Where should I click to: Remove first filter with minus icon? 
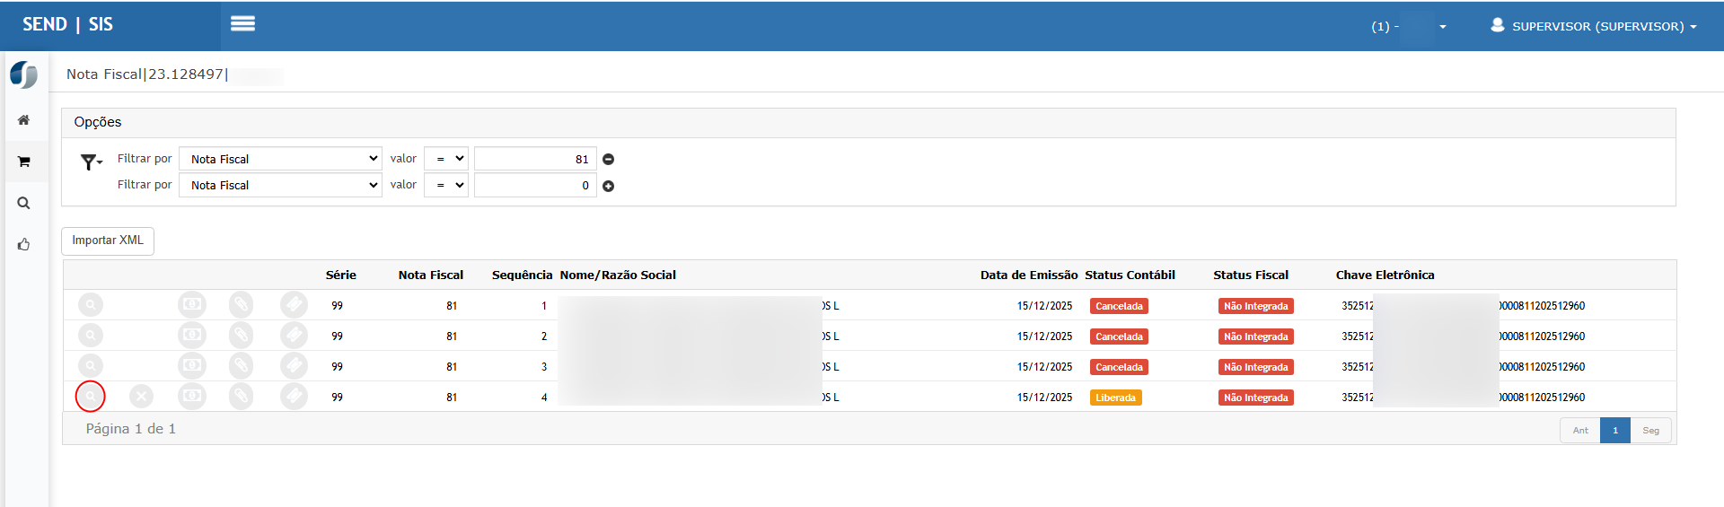coord(608,160)
